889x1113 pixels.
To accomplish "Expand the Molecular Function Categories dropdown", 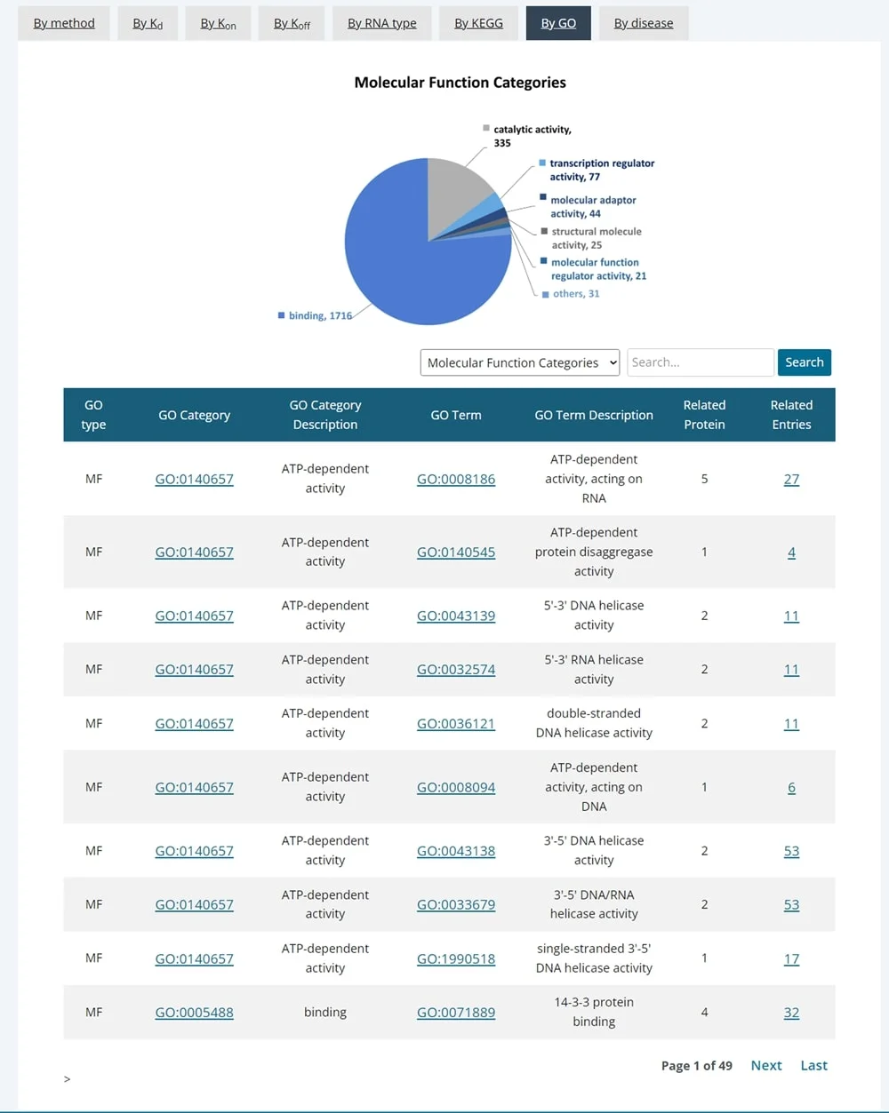I will point(520,362).
